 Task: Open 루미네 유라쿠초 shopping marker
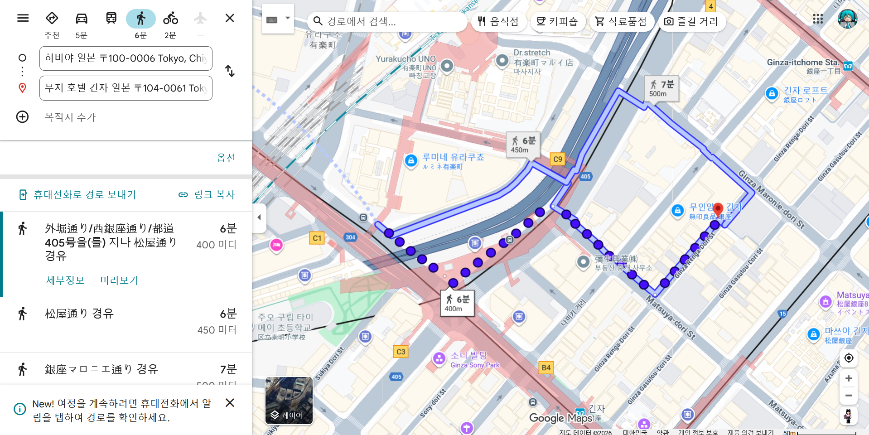(x=411, y=160)
